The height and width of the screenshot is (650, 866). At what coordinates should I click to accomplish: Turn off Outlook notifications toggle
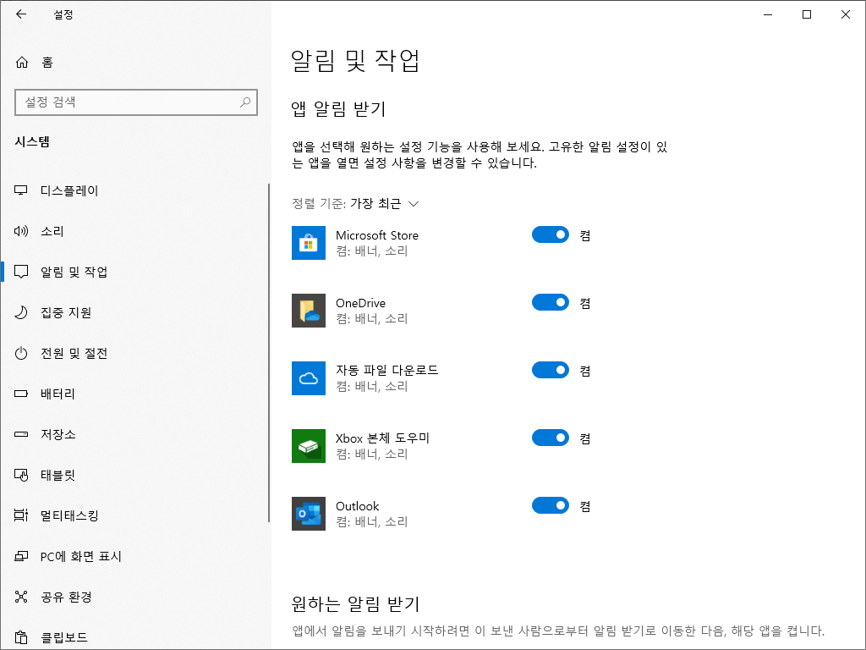click(x=550, y=506)
